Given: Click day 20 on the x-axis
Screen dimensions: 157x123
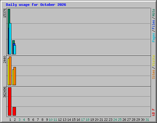Looking at the screenshot, I should pyautogui.click(x=97, y=120).
